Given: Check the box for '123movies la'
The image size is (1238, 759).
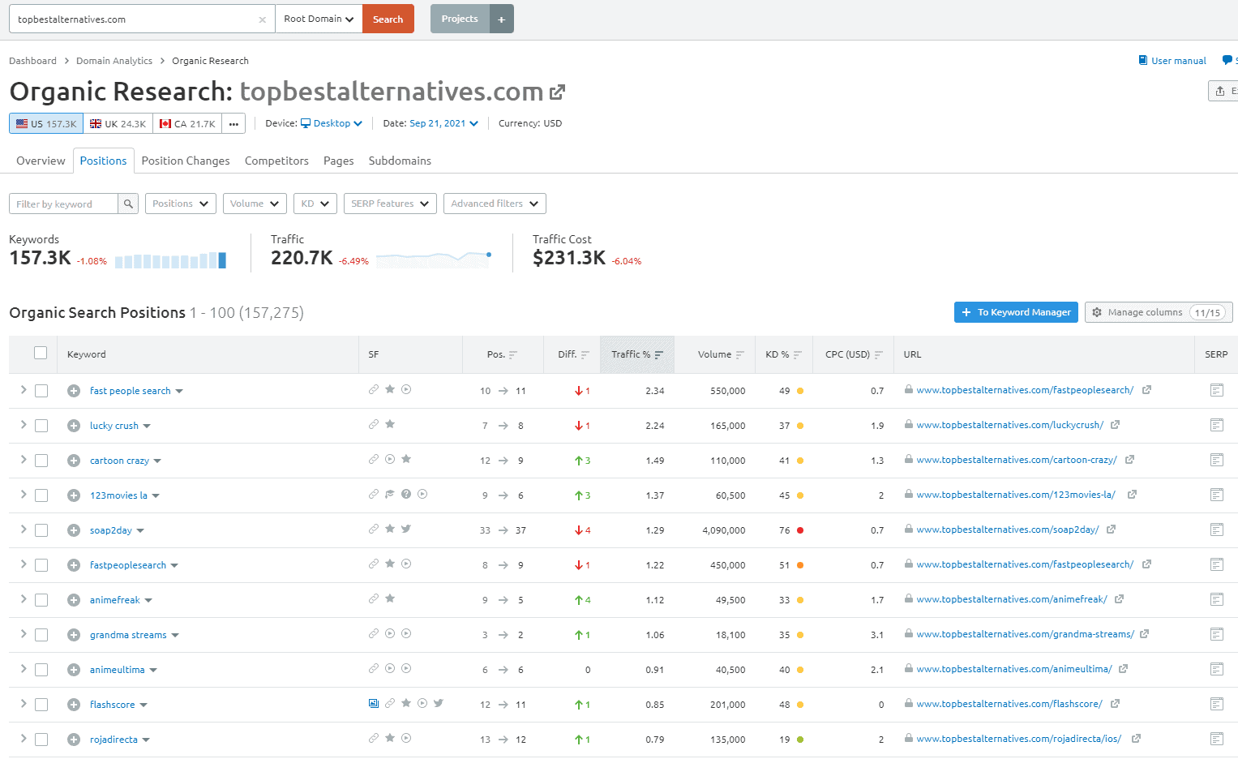Looking at the screenshot, I should tap(41, 495).
